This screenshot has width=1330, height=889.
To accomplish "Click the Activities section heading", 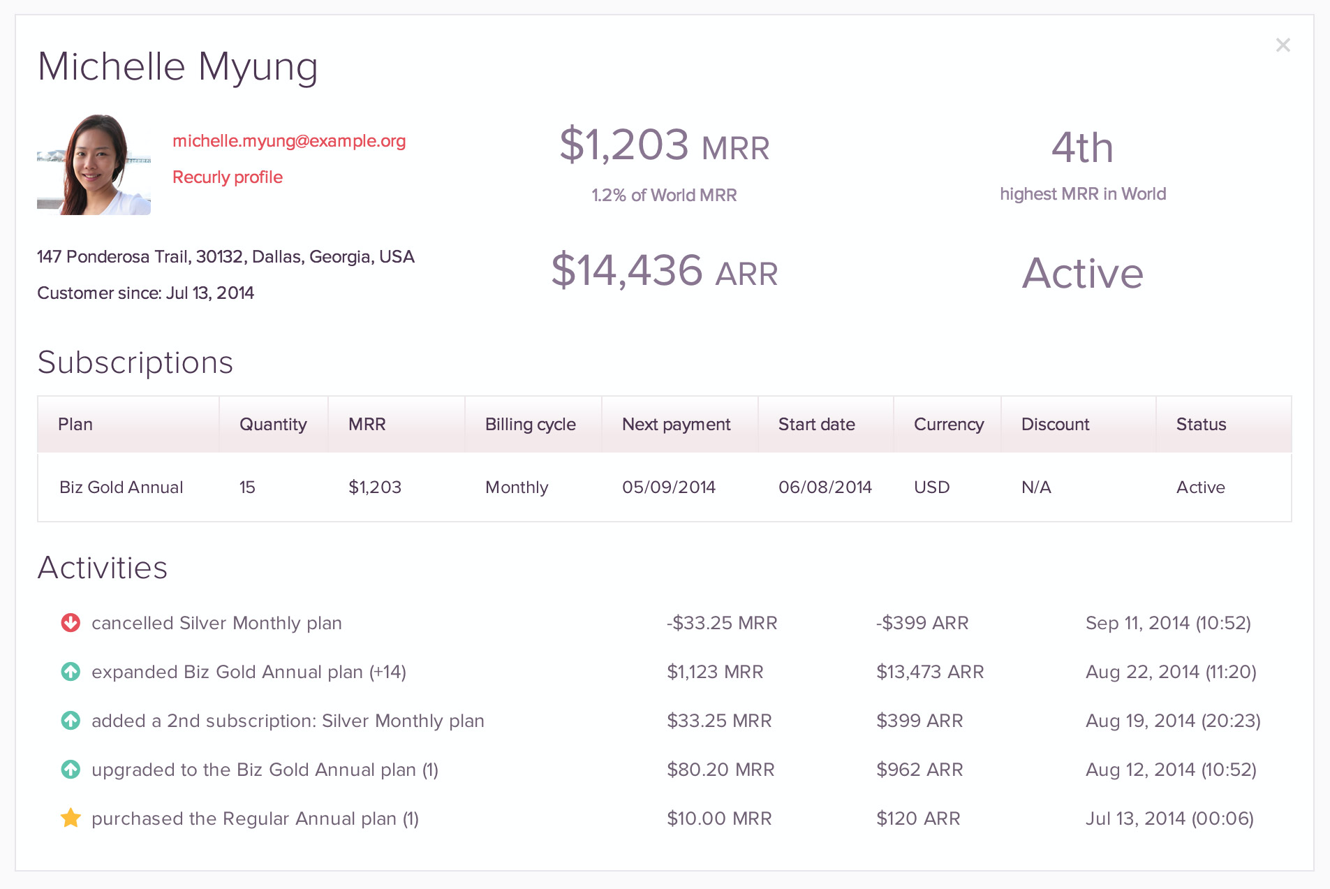I will [x=103, y=568].
